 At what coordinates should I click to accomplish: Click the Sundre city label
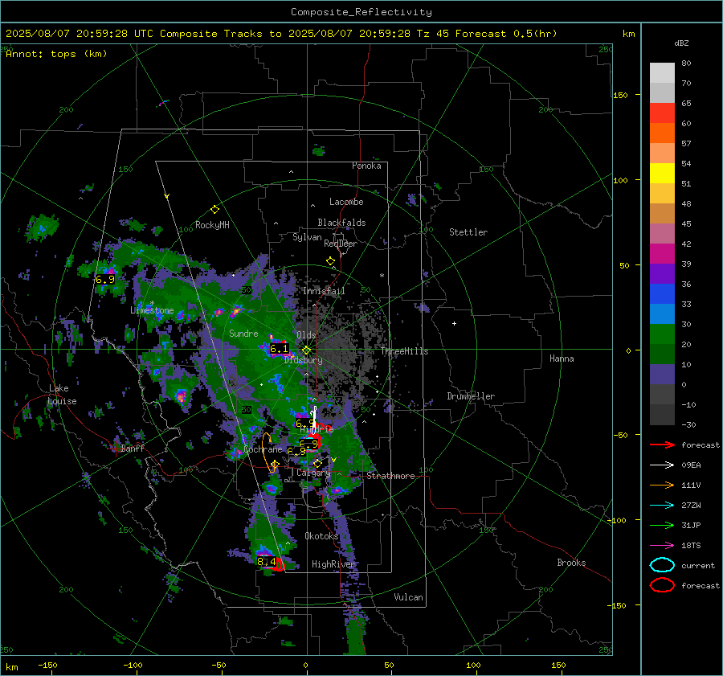(x=243, y=333)
